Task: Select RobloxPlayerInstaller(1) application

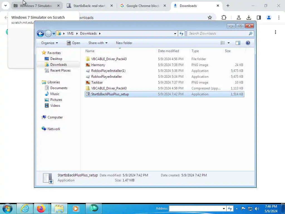Action: [x=164, y=70]
